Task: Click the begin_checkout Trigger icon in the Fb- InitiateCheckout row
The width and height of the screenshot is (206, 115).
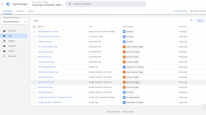Action: click(124, 47)
